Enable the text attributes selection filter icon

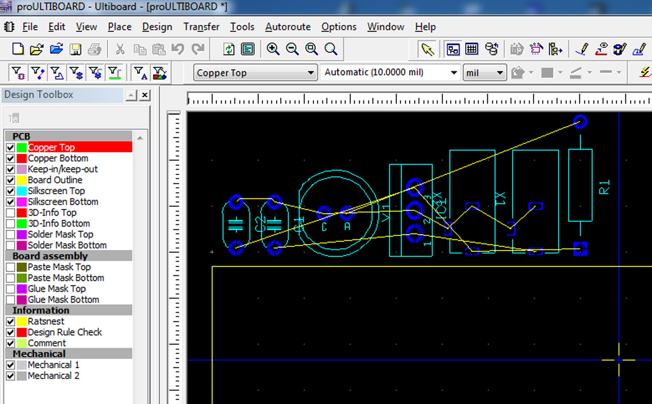pos(140,73)
